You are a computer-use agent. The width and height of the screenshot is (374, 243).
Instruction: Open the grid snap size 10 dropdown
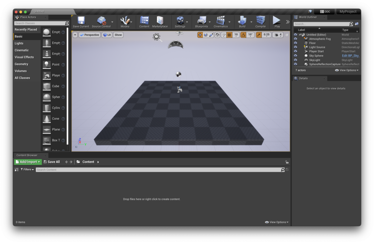tap(236, 35)
